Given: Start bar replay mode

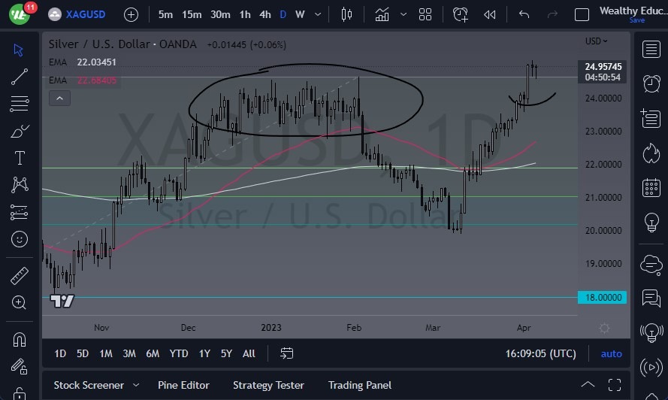Looking at the screenshot, I should (x=490, y=14).
